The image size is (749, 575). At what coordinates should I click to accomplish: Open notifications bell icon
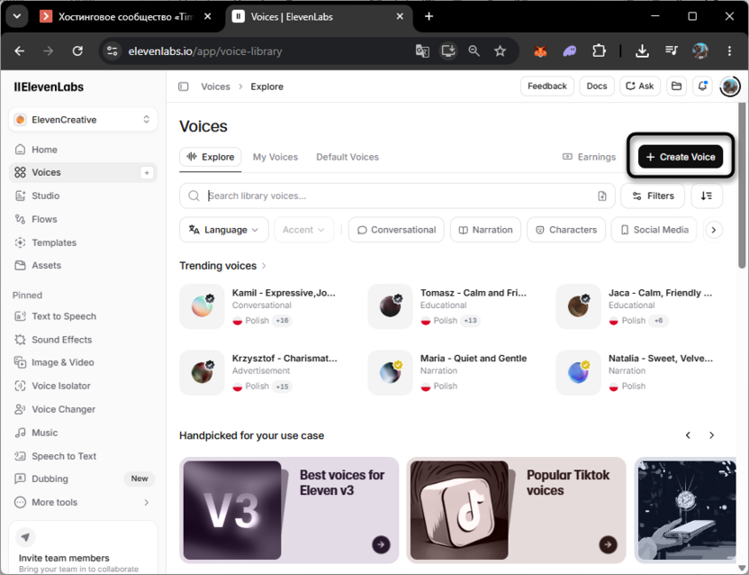coord(702,87)
